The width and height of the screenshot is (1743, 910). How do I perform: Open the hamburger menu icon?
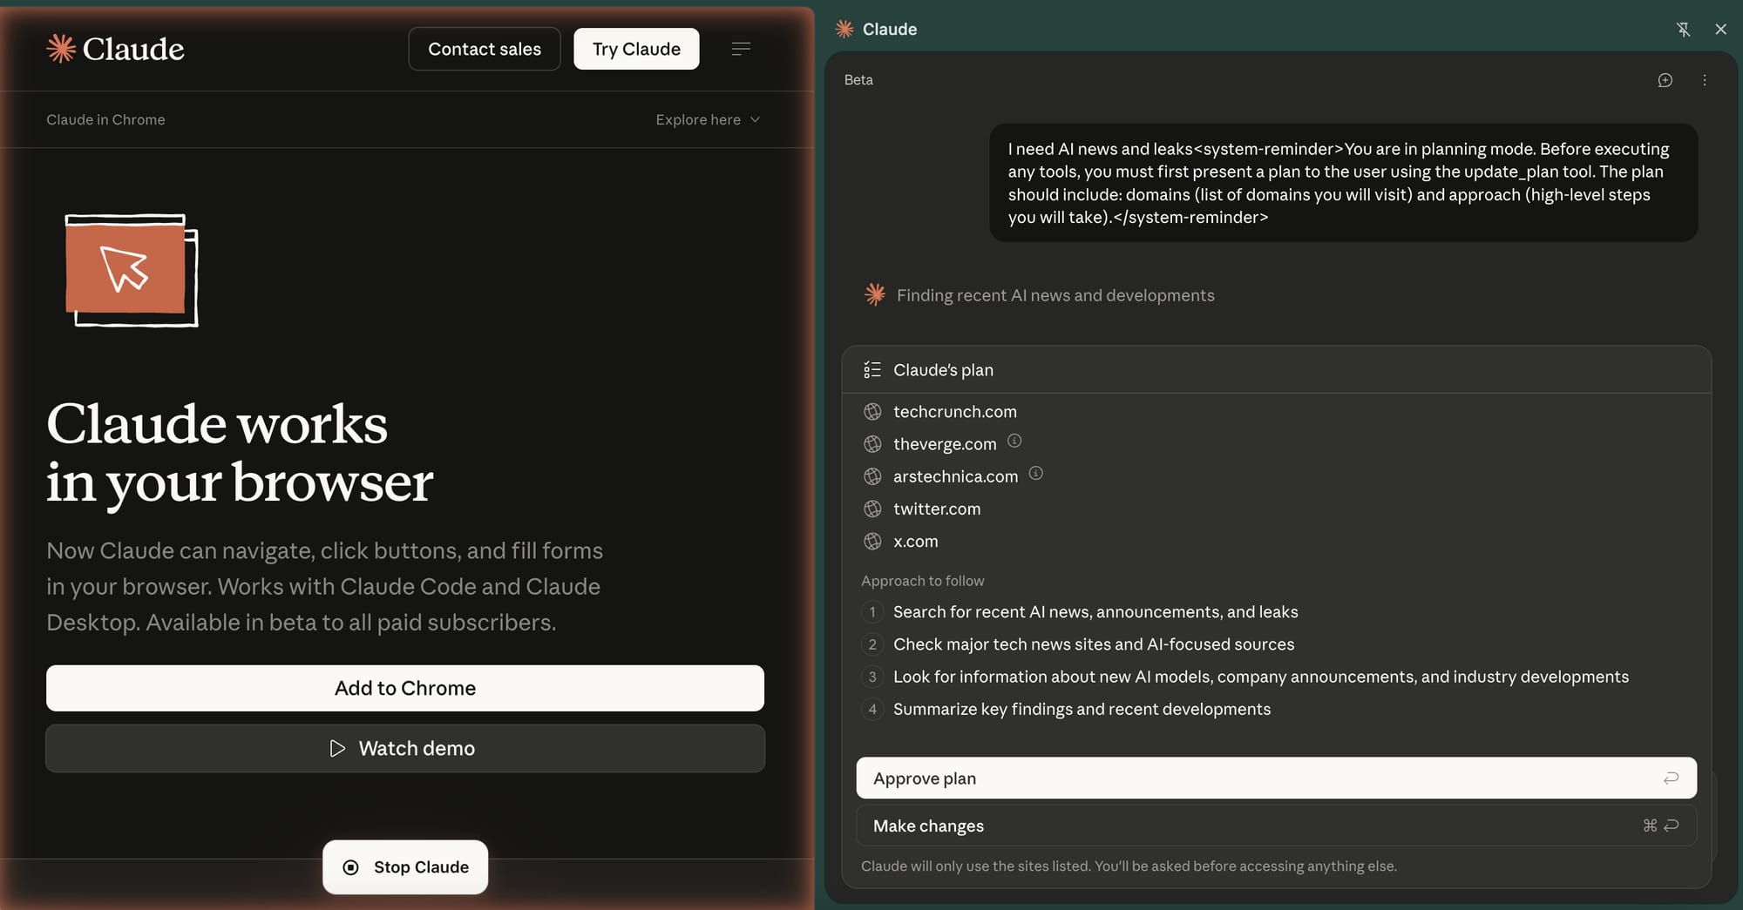coord(741,49)
